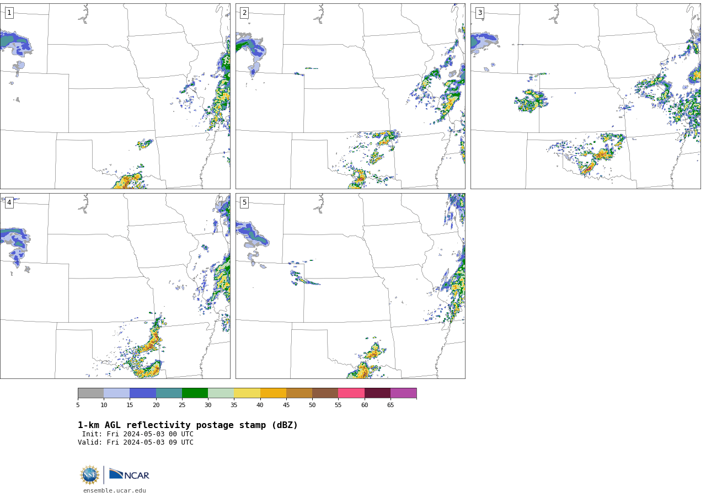706x497 pixels.
Task: Open ensemble member 2 reflectivity map
Action: coord(350,96)
